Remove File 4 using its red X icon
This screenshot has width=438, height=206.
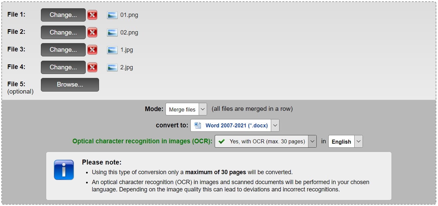92,67
